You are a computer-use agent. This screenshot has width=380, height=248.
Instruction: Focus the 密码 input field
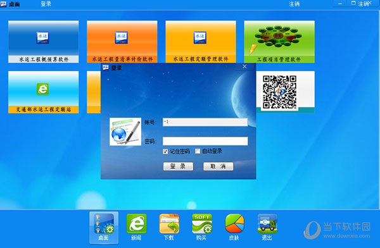coord(205,141)
